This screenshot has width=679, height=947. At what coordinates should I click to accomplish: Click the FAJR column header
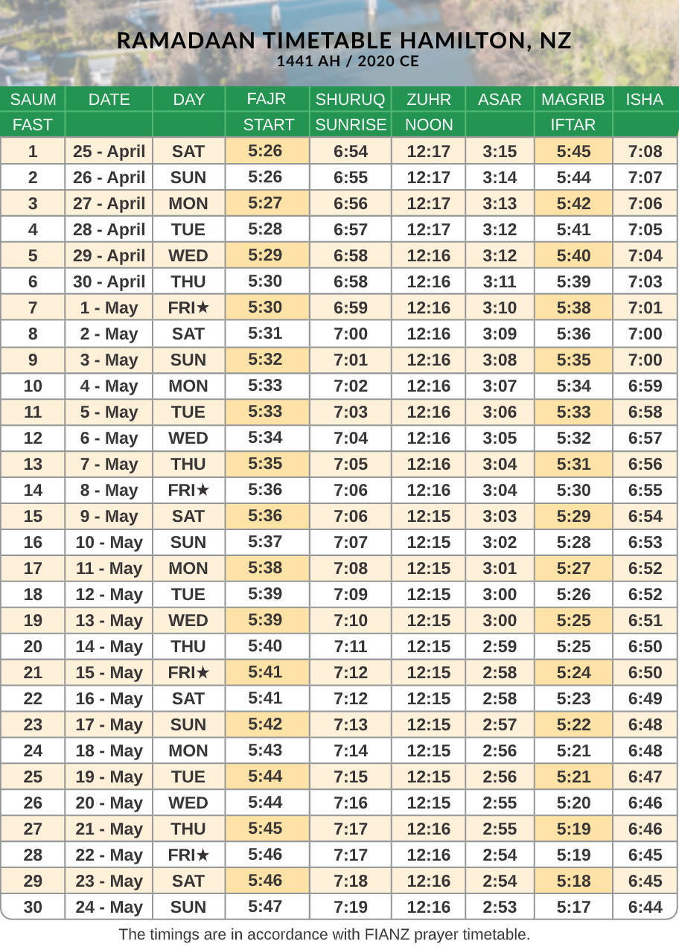[267, 99]
